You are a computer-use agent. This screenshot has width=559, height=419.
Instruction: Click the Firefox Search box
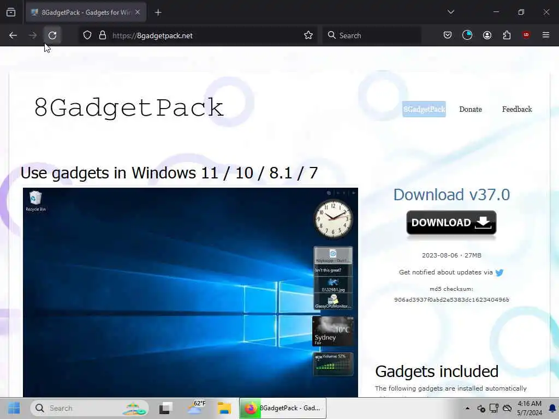pos(371,35)
